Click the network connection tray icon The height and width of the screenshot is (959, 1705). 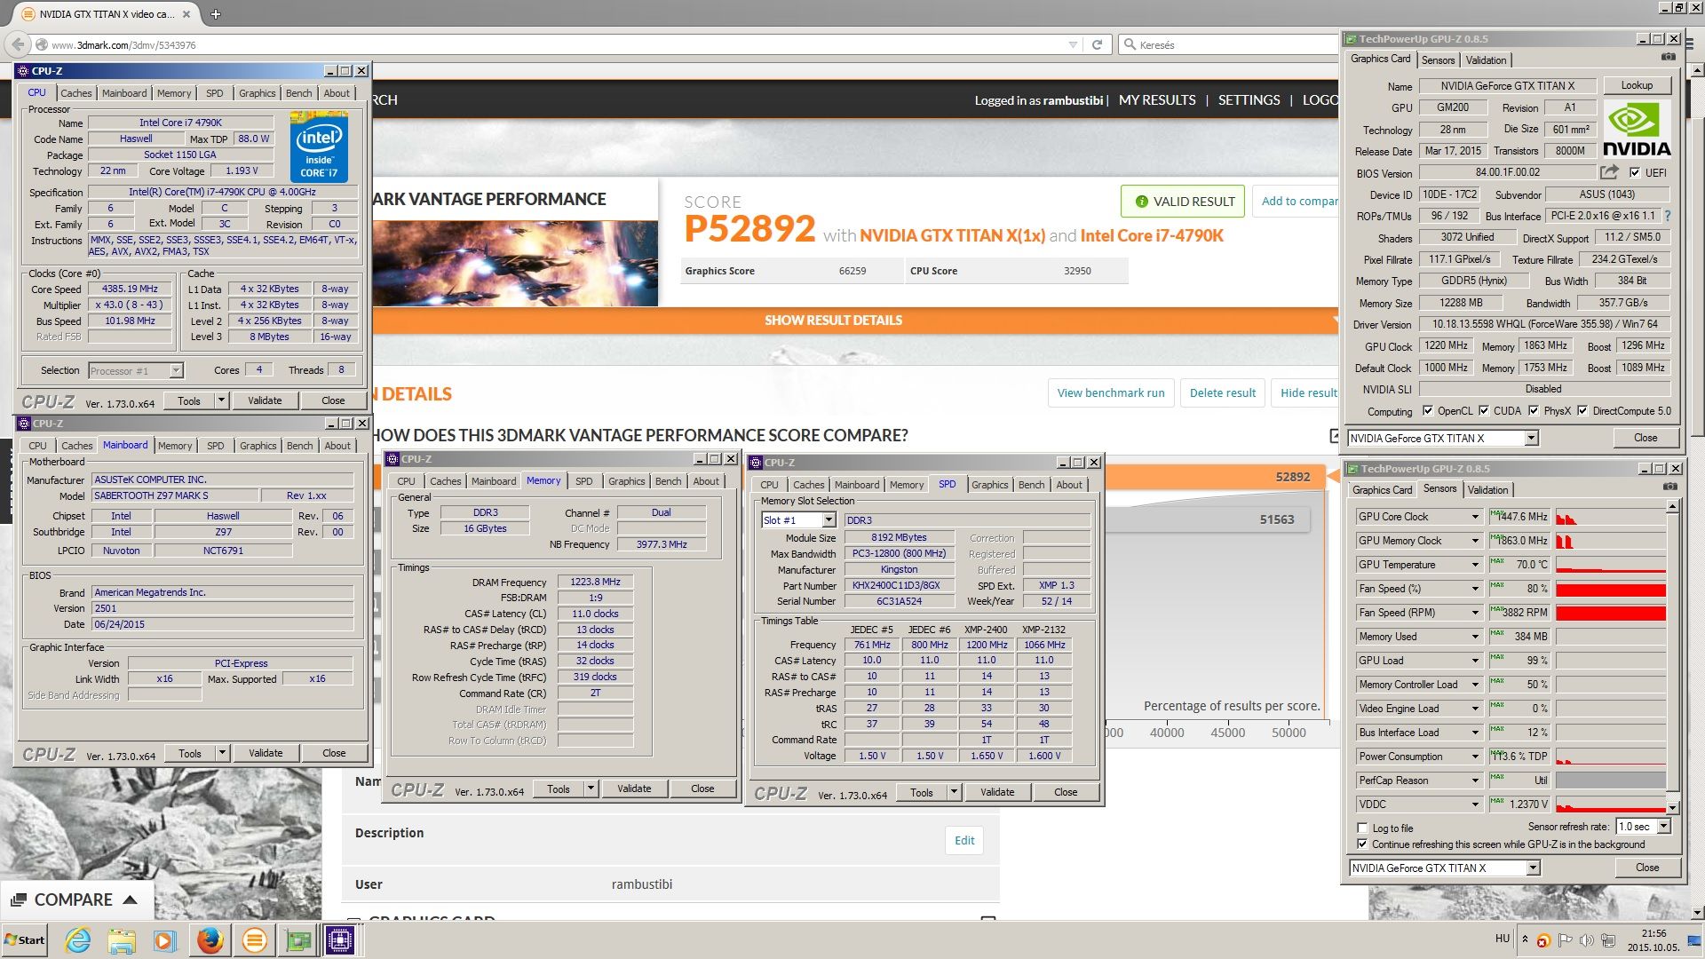(x=1607, y=940)
